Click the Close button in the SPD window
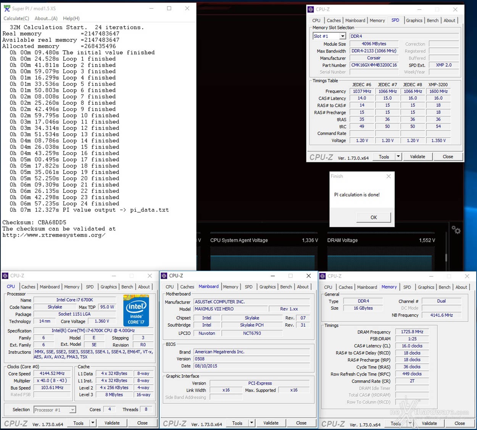Viewport: 477px width, 430px height. (448, 157)
